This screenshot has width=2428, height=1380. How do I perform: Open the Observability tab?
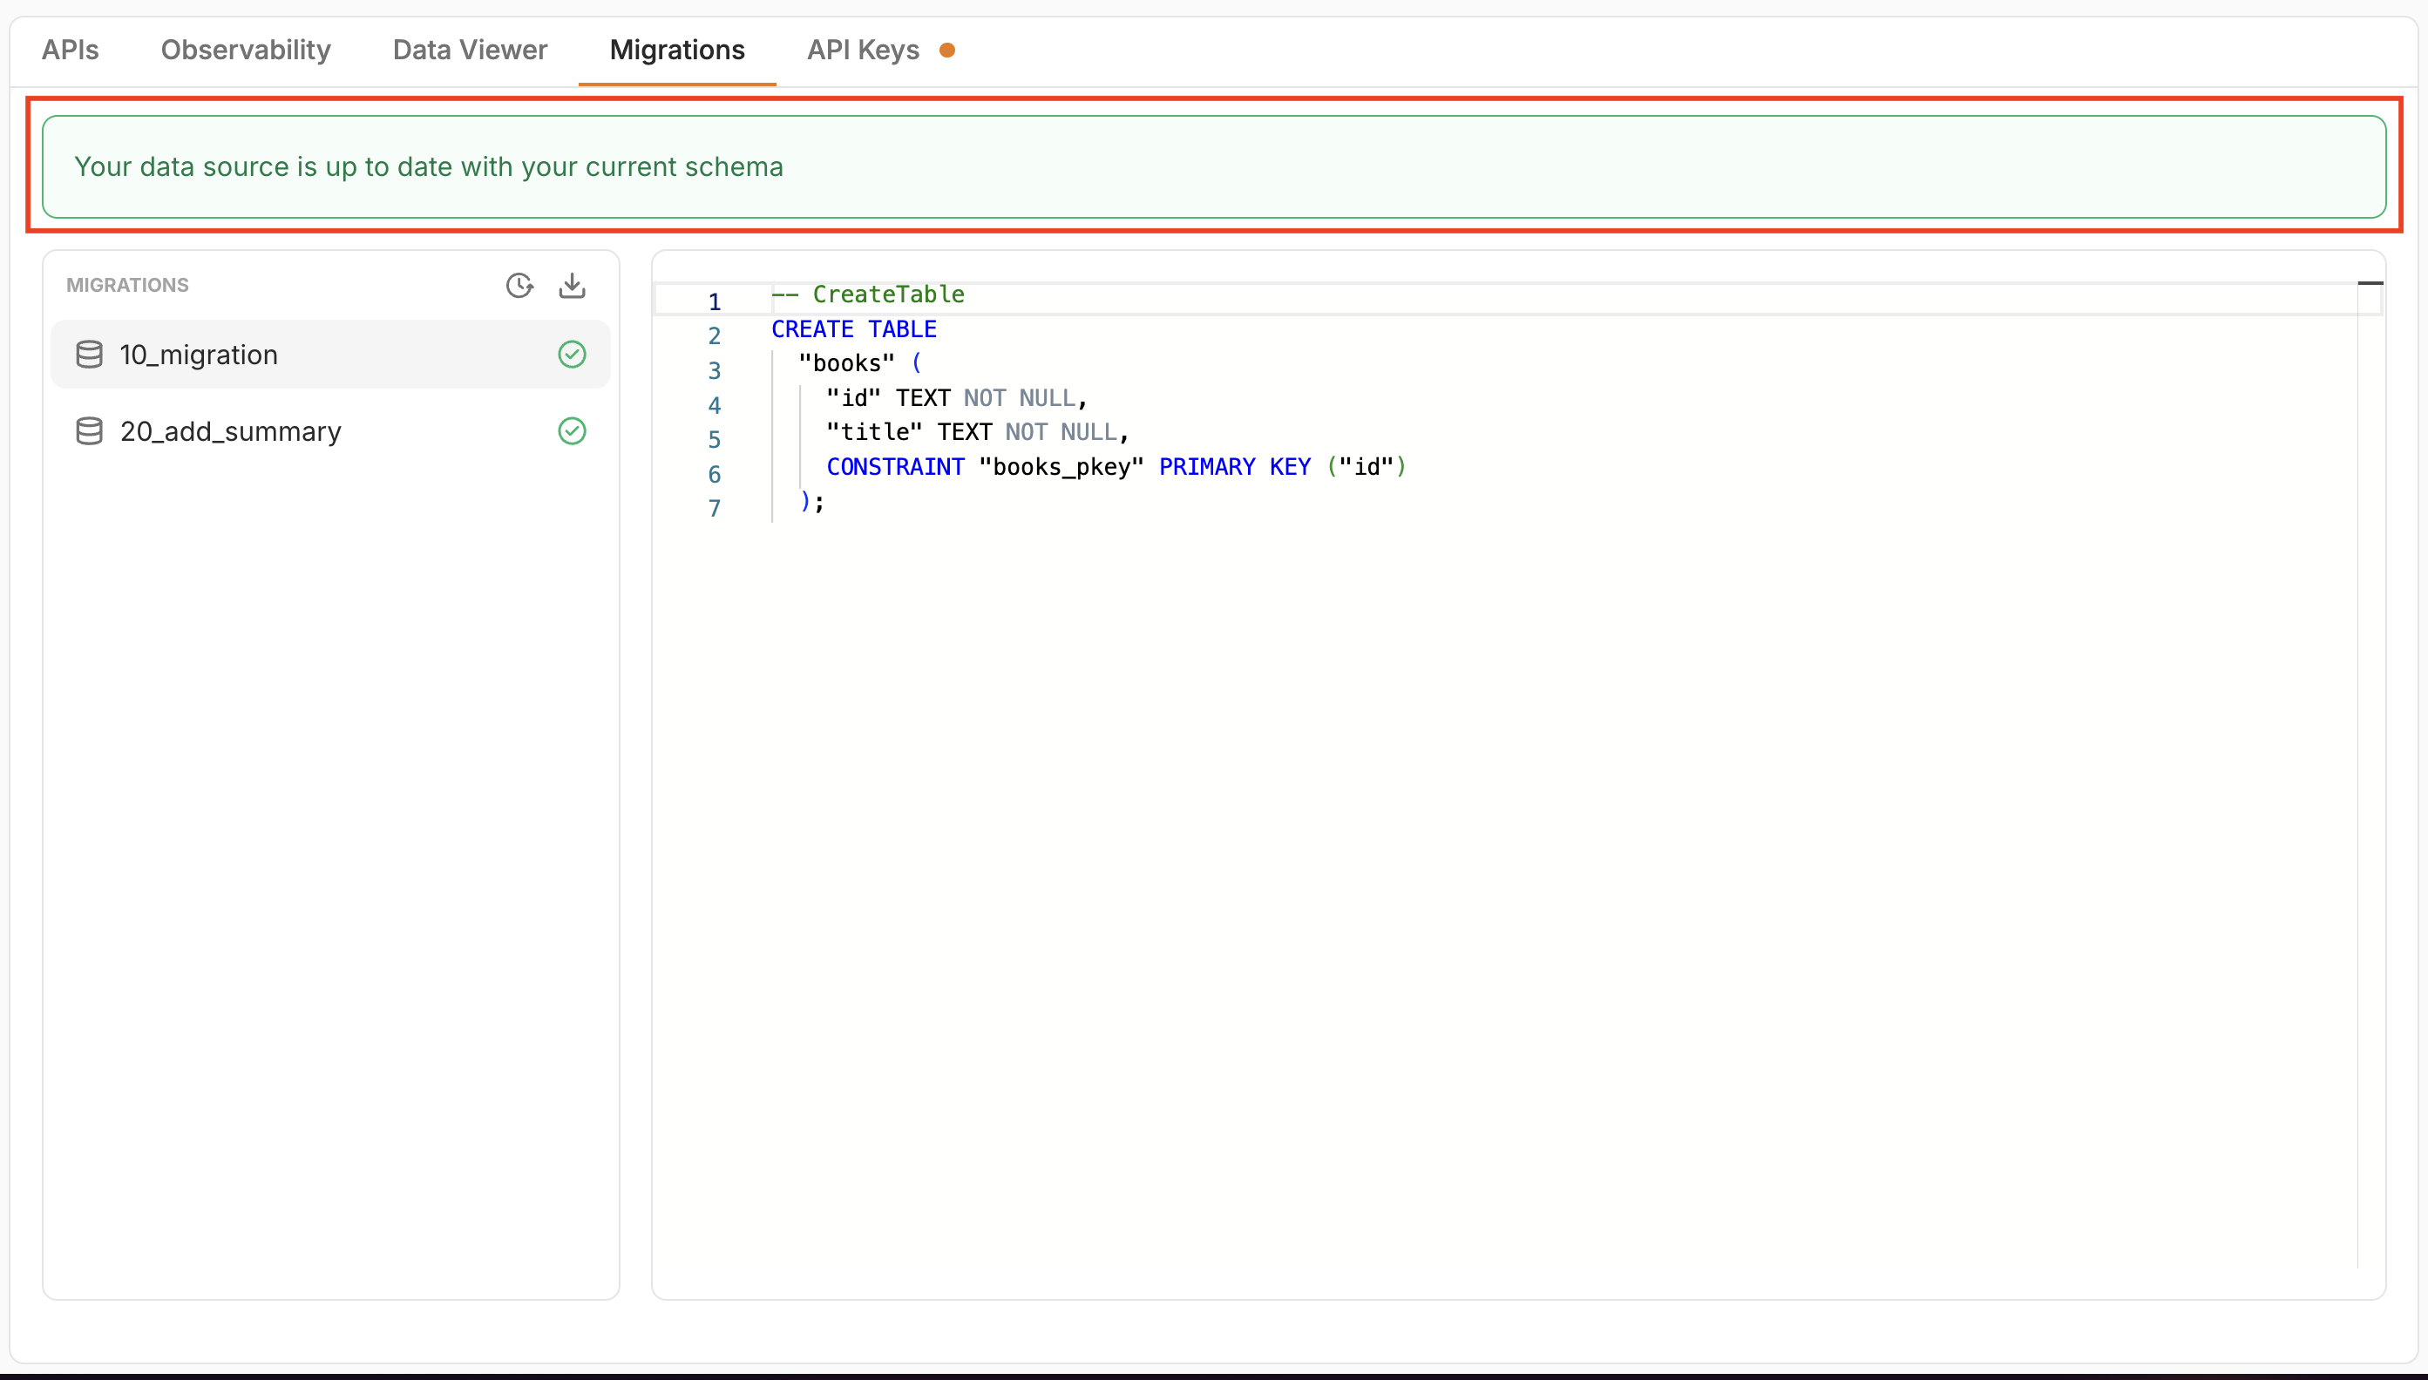click(246, 51)
